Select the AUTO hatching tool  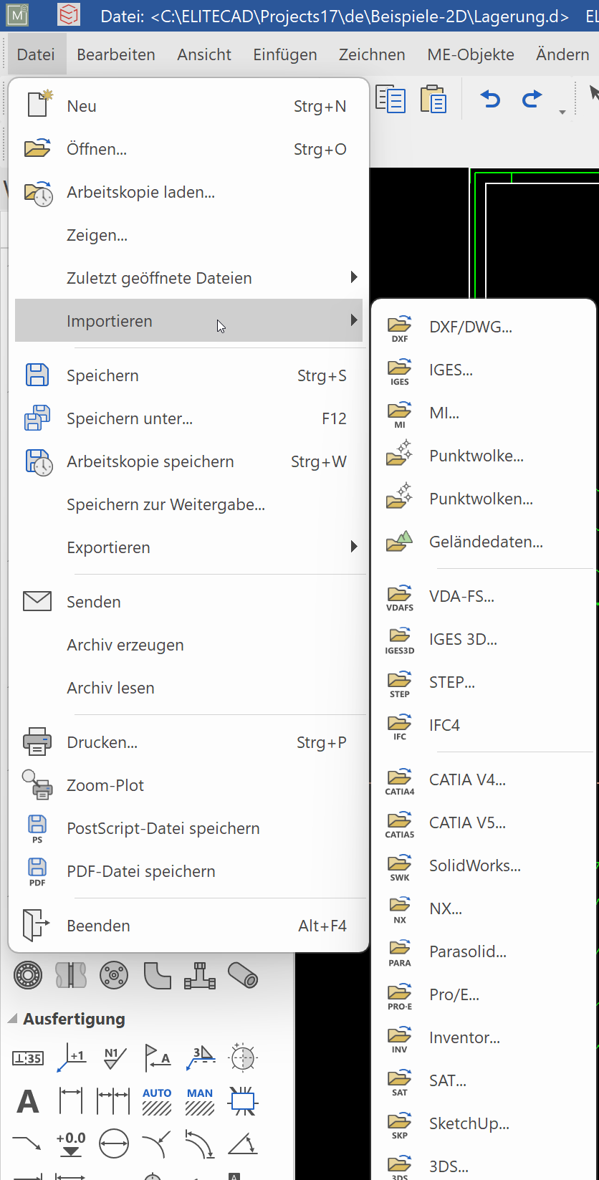[x=156, y=1101]
